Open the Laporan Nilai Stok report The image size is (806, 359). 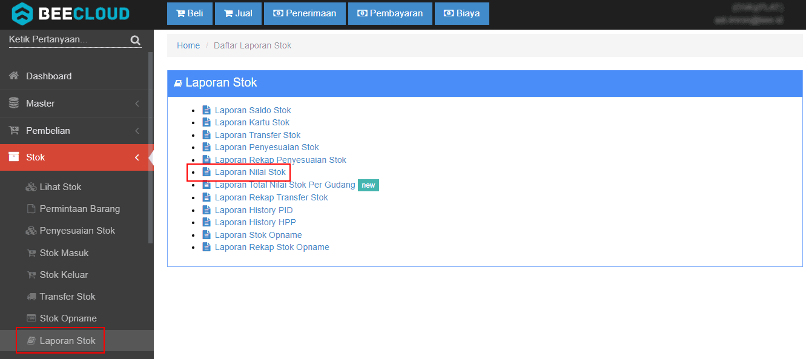(x=250, y=173)
